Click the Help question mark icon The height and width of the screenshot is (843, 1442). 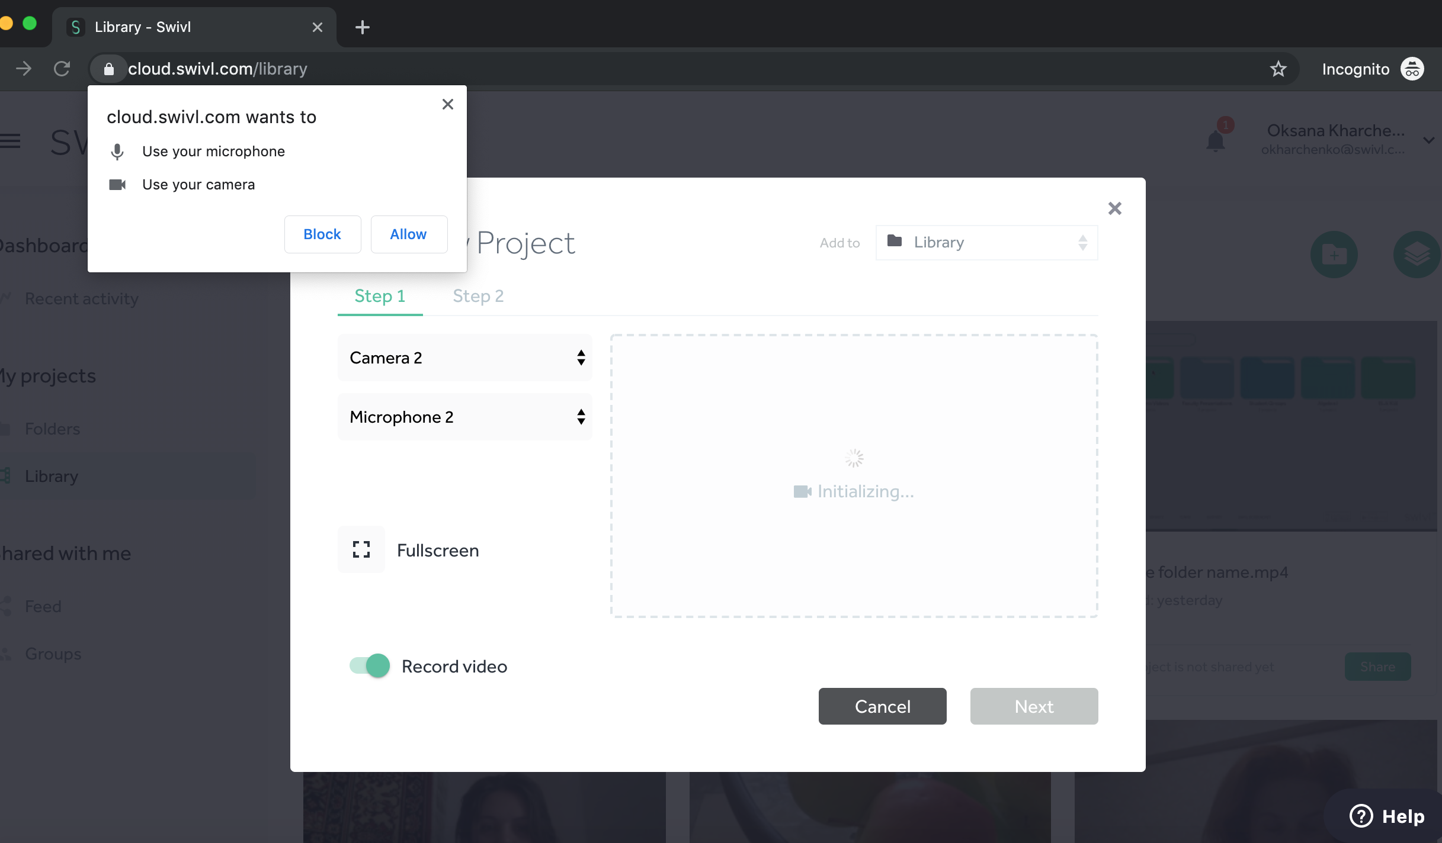coord(1361,816)
